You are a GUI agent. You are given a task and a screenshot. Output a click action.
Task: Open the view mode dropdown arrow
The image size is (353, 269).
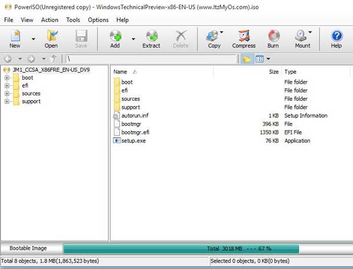point(268,59)
